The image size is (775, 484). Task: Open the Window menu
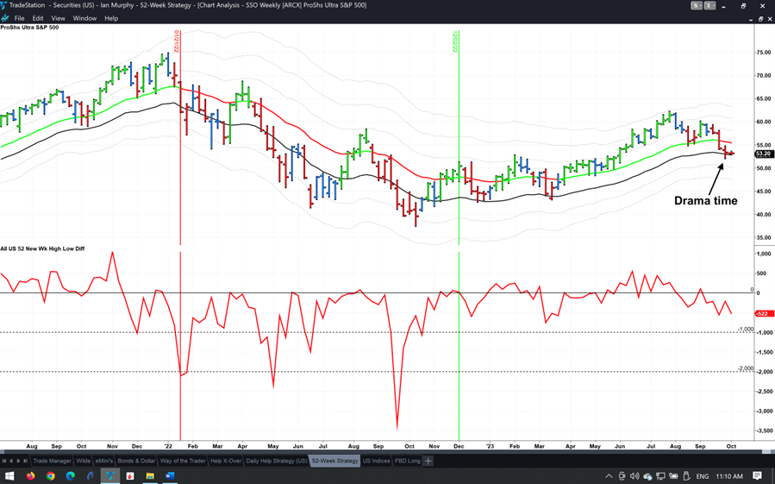coord(84,18)
